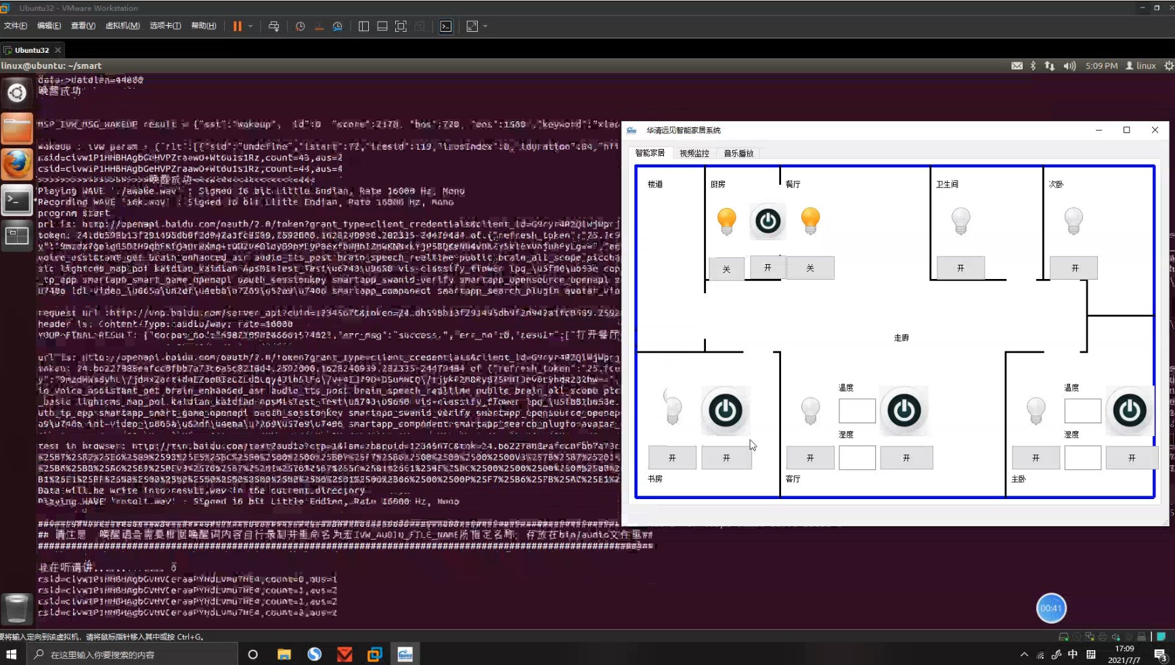The height and width of the screenshot is (665, 1175).
Task: Open Firefox from the Ubuntu dock
Action: coord(17,165)
